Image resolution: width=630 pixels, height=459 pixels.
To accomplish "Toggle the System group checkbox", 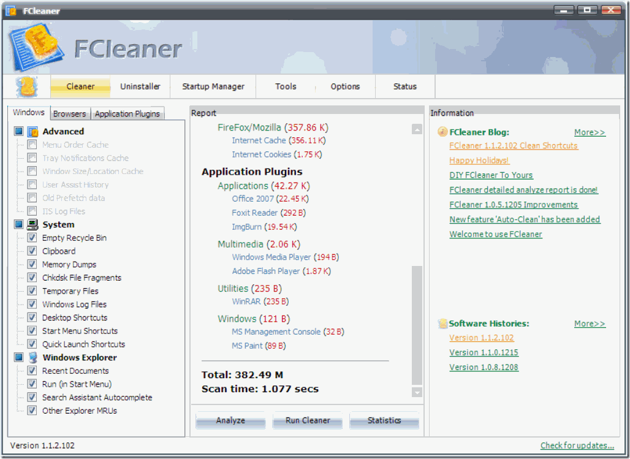I will pyautogui.click(x=18, y=224).
